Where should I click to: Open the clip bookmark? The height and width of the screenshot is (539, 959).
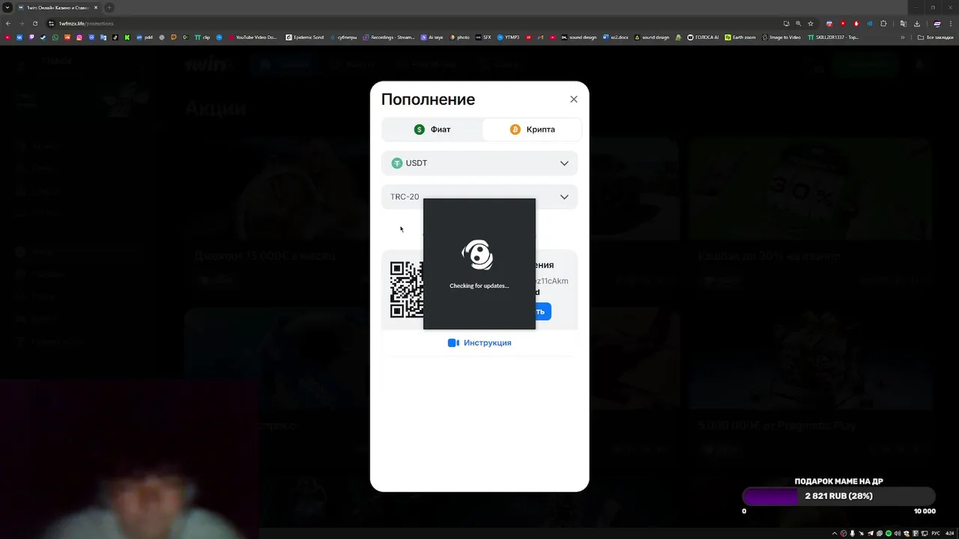pyautogui.click(x=202, y=37)
